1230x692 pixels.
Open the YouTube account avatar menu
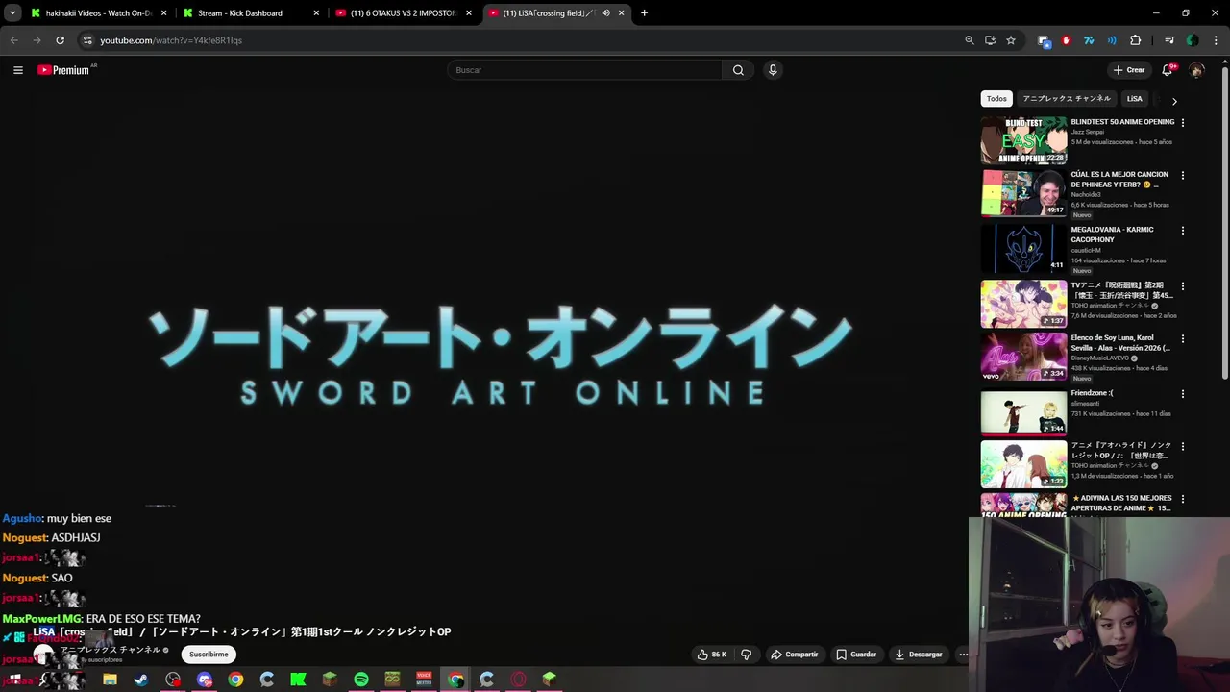pyautogui.click(x=1196, y=70)
